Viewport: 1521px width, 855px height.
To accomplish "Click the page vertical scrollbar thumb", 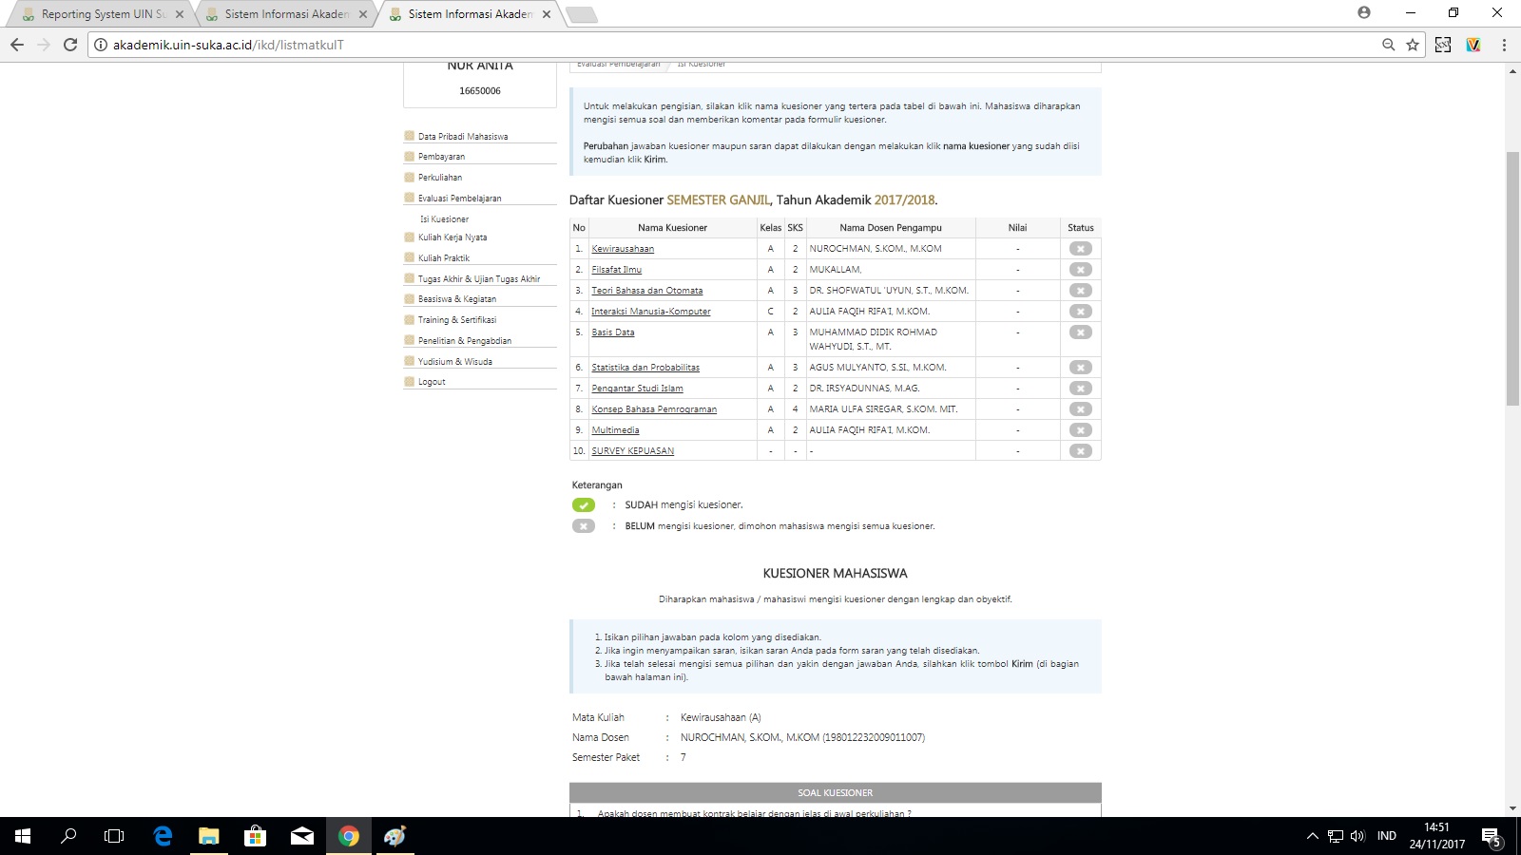I will (x=1512, y=275).
